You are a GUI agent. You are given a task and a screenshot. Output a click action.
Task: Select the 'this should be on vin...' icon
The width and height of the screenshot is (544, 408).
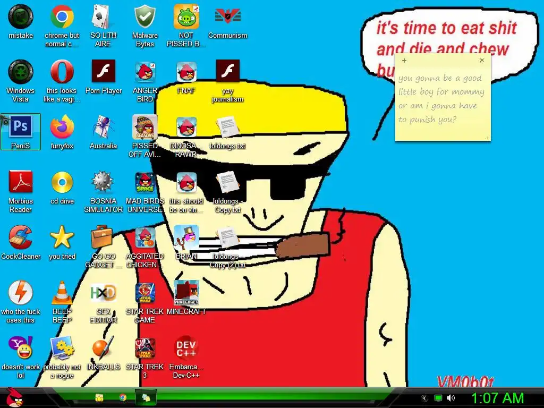tap(186, 191)
